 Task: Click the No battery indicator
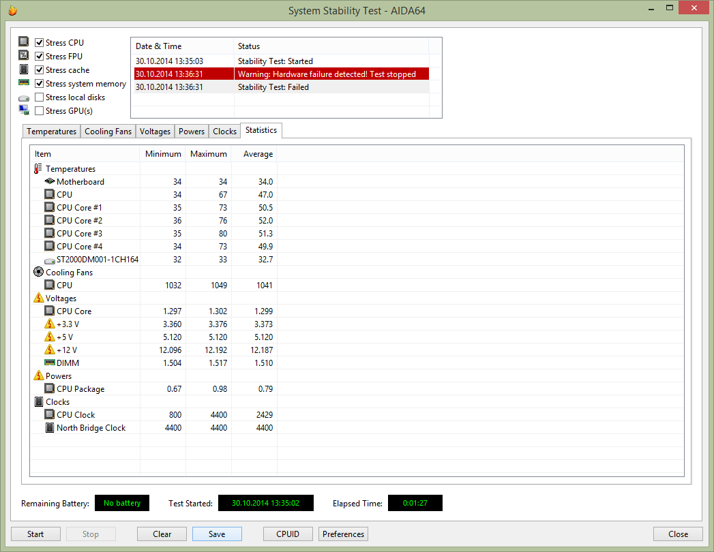[122, 503]
